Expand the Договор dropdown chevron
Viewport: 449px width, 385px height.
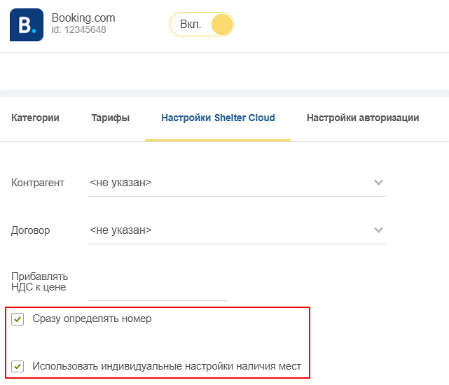point(378,230)
